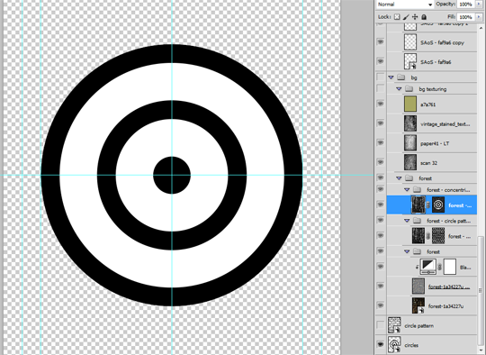Click folder icon of forest - circle patt... group

coord(418,221)
